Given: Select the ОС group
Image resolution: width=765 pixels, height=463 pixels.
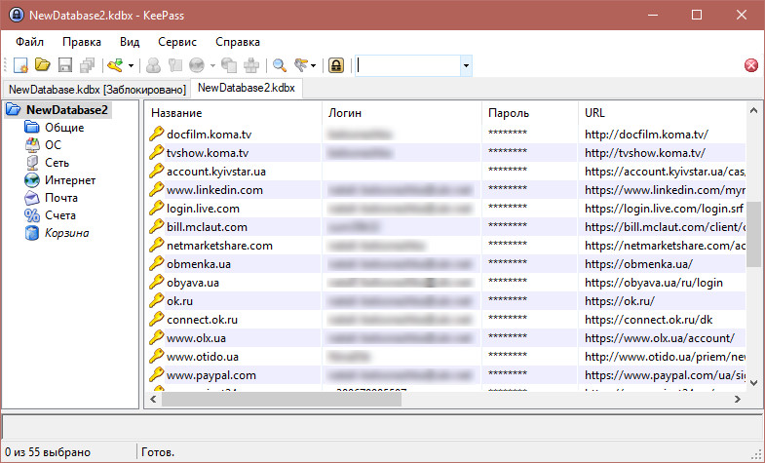Looking at the screenshot, I should click(54, 145).
